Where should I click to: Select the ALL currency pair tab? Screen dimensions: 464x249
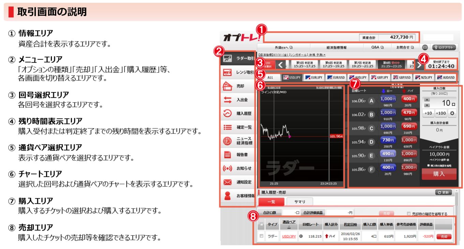(x=271, y=77)
